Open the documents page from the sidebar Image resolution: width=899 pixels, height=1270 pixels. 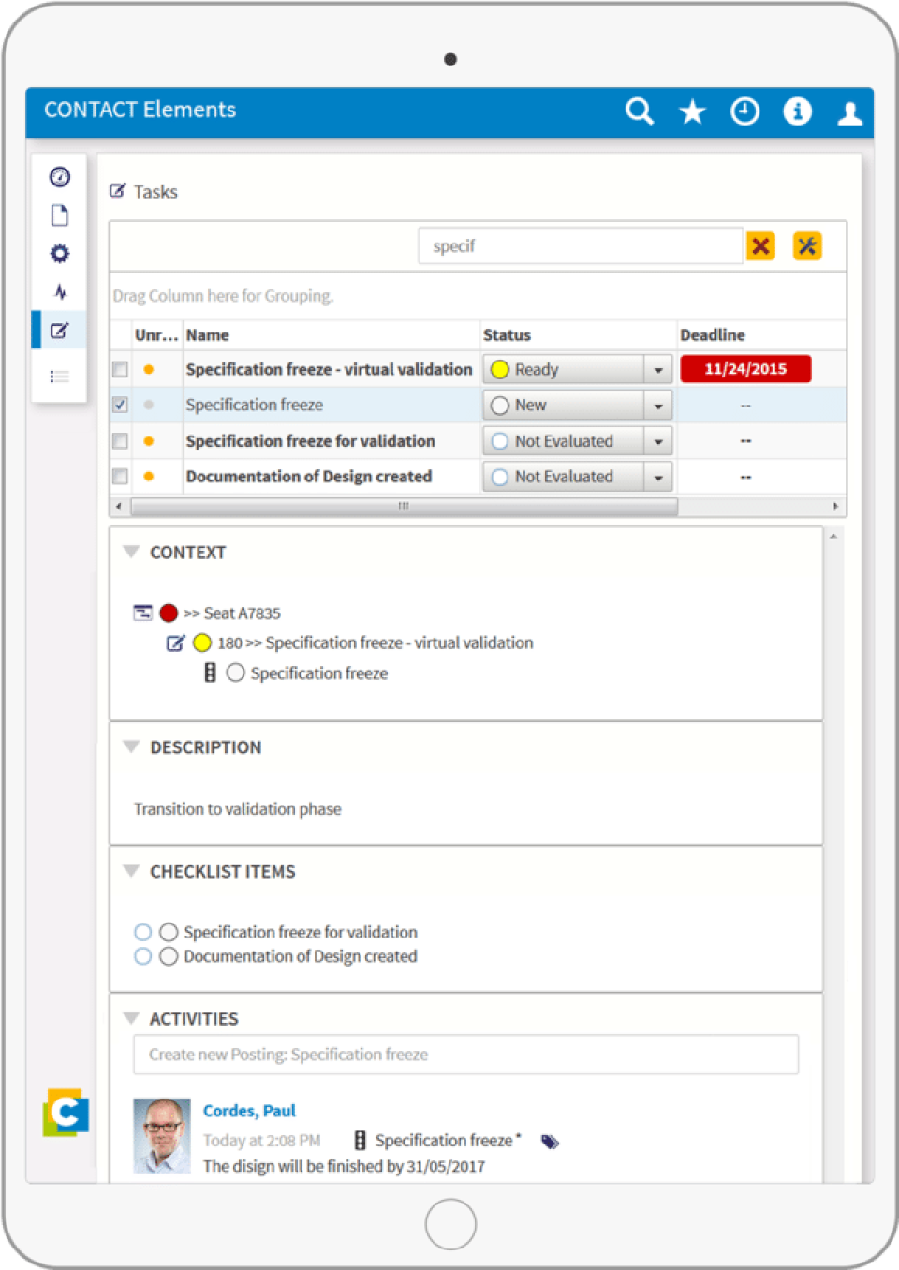(59, 214)
